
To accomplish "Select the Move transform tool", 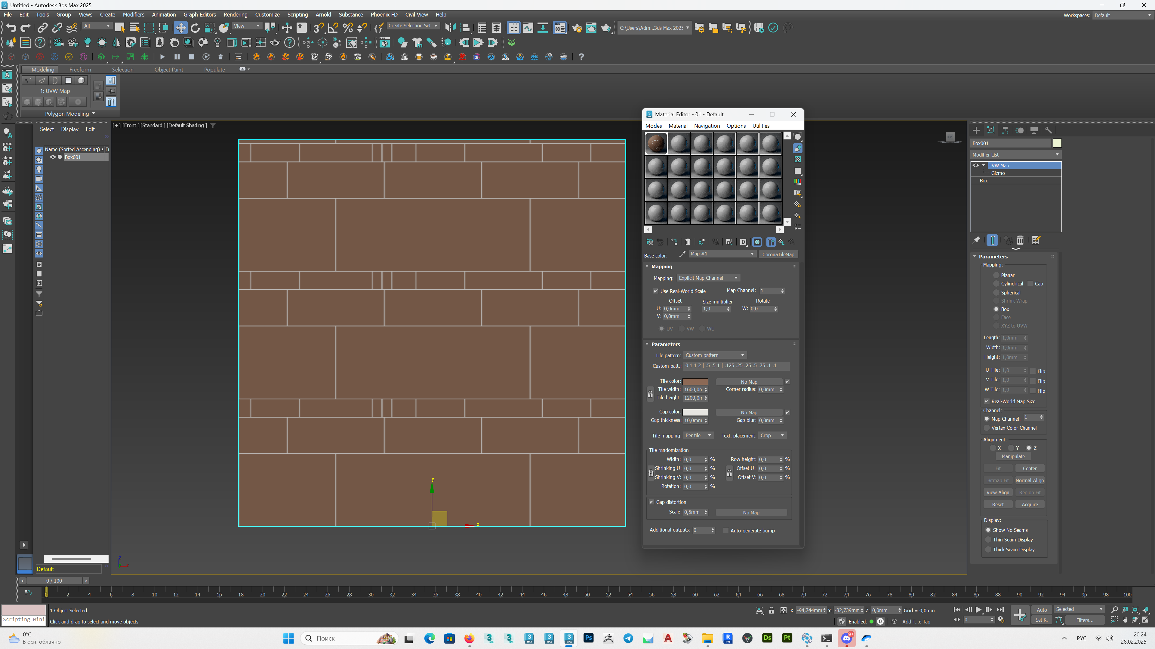I will 180,28.
